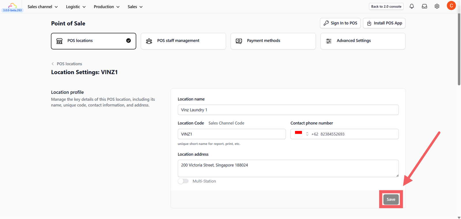The width and height of the screenshot is (461, 219).
Task: Click the POS staff management people icon
Action: [149, 41]
